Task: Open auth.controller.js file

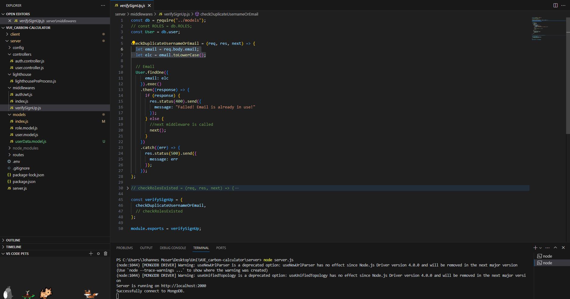Action: click(55, 61)
